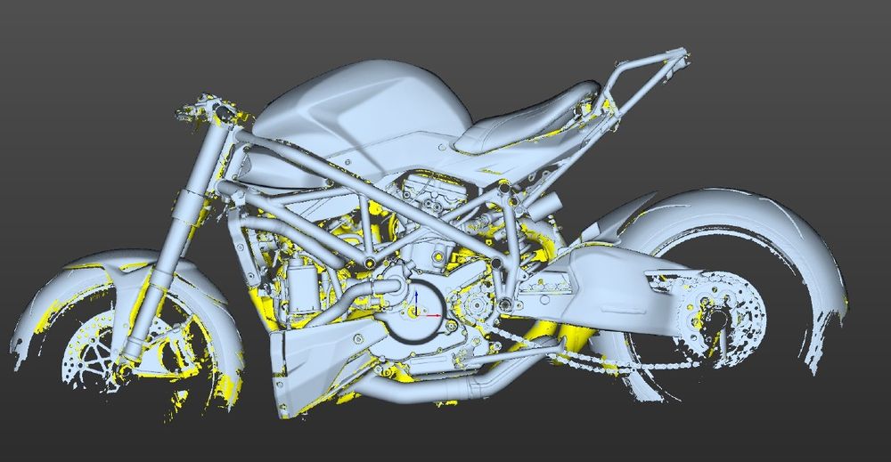This screenshot has height=462, width=891.
Task: Select the circular engine clutch cover
Action: click(x=416, y=311)
